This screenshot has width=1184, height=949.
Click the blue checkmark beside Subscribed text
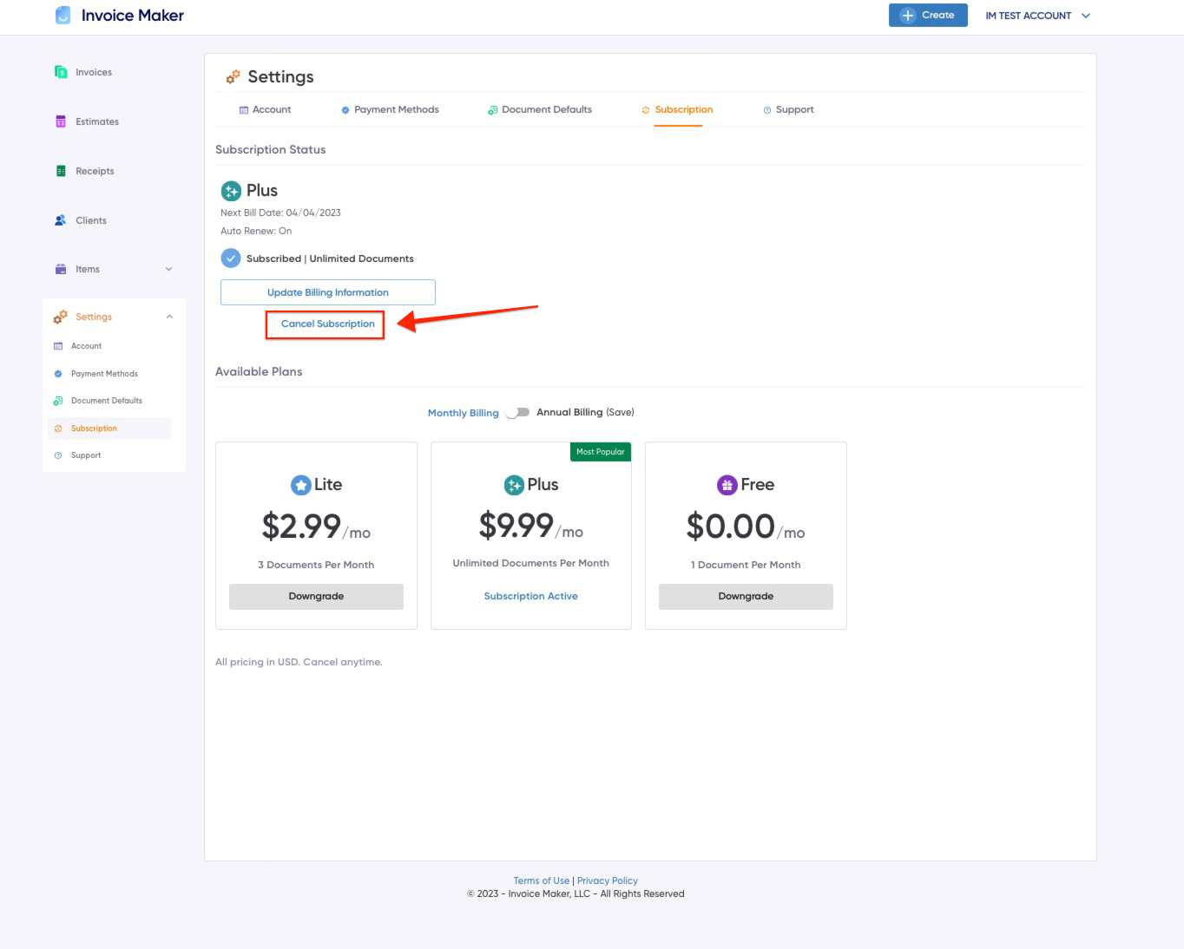(231, 259)
